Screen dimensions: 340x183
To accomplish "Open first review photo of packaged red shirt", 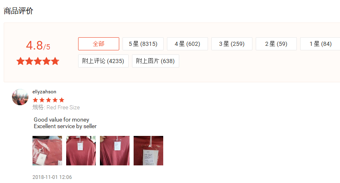I will click(x=47, y=151).
